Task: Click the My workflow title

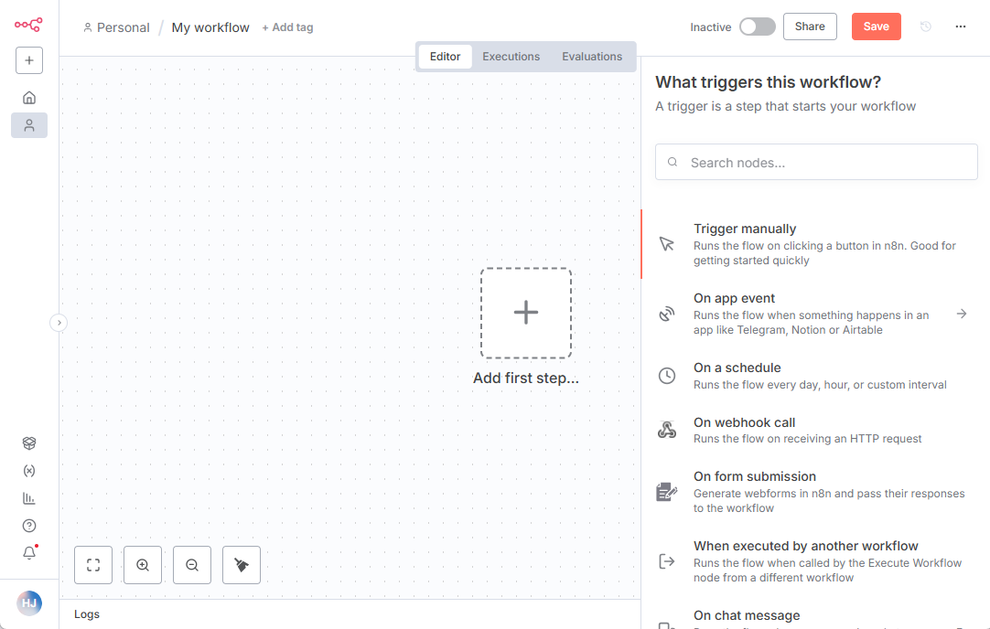Action: click(210, 27)
